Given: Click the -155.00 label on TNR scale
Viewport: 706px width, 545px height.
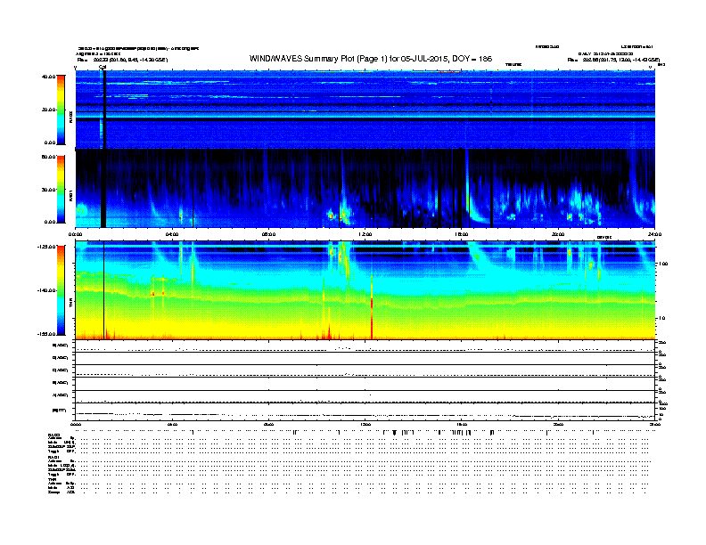Looking at the screenshot, I should click(x=48, y=333).
